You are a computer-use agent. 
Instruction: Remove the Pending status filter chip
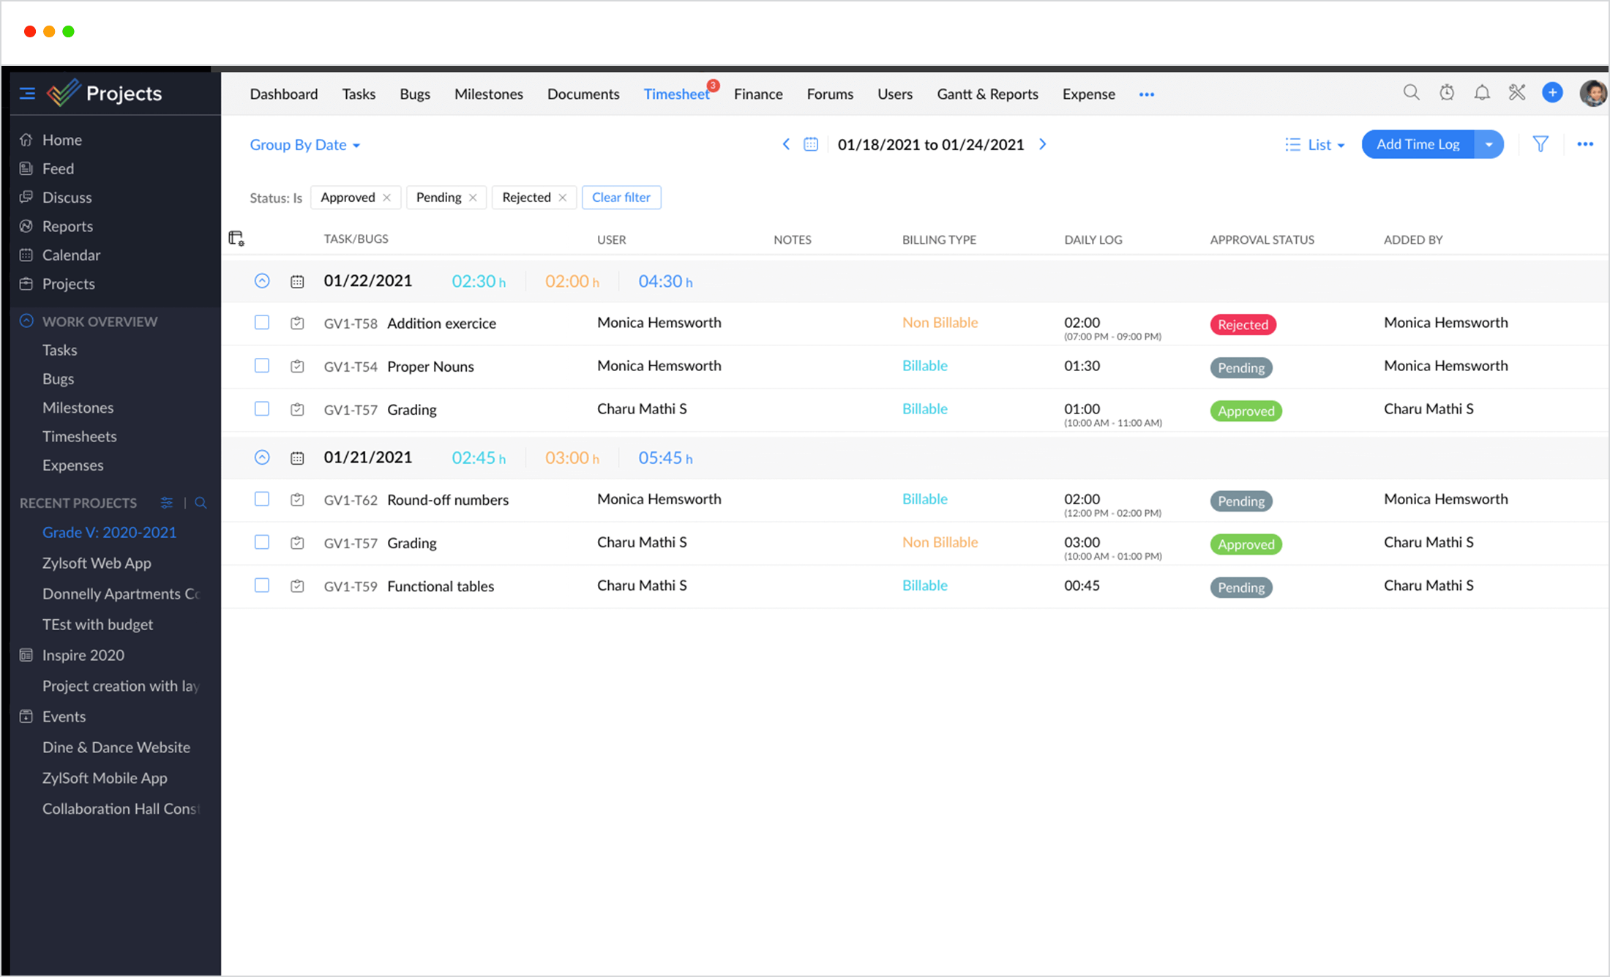click(473, 198)
